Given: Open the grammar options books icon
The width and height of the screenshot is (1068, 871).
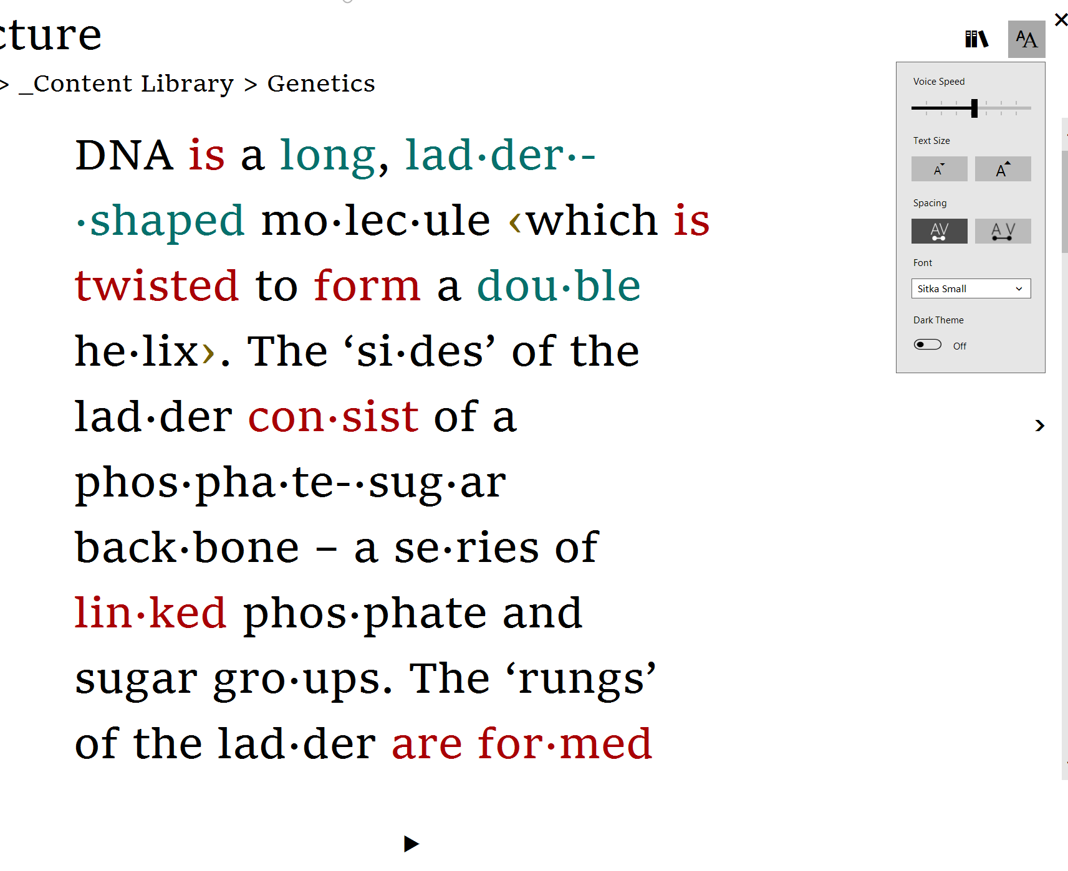Looking at the screenshot, I should pyautogui.click(x=976, y=39).
